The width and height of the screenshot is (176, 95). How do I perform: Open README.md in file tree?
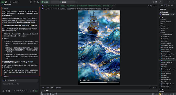[166, 86]
